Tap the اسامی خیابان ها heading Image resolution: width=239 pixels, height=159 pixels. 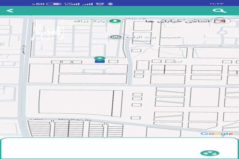(178, 21)
